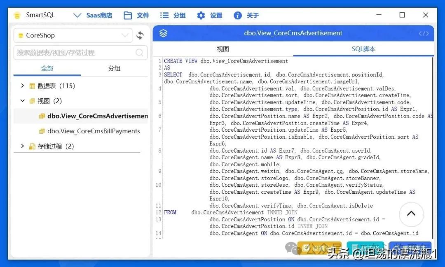Expand the 存储过程 (2) tree node
Screen dimensions: 445x267
point(23,146)
